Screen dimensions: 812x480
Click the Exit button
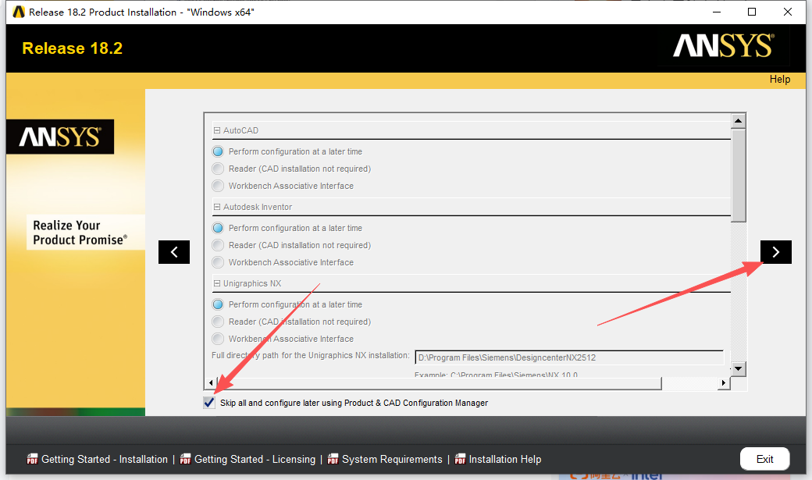point(764,459)
